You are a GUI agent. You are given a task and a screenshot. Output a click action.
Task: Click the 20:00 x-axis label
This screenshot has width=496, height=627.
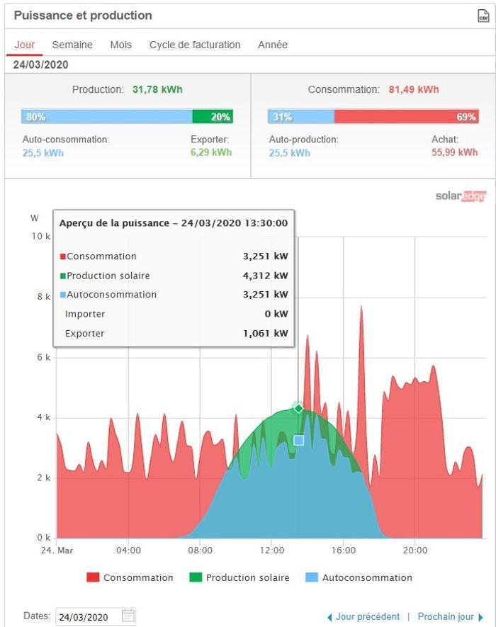coord(415,550)
